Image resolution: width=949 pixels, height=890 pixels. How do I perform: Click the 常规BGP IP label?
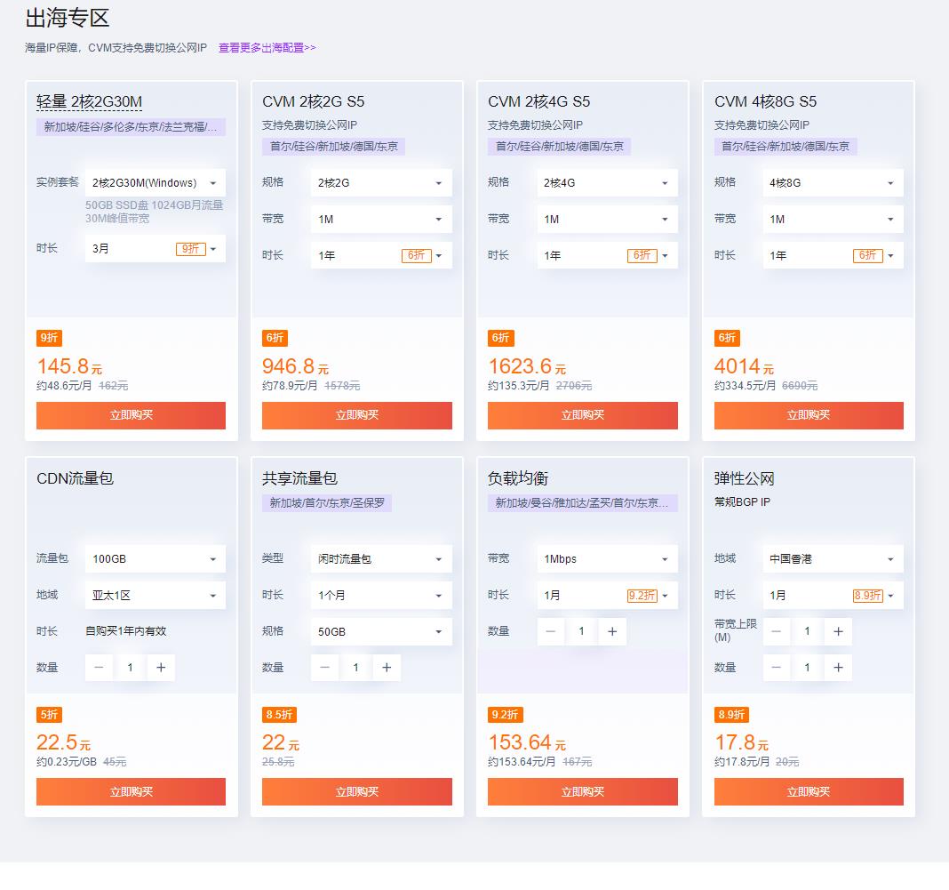[x=742, y=502]
